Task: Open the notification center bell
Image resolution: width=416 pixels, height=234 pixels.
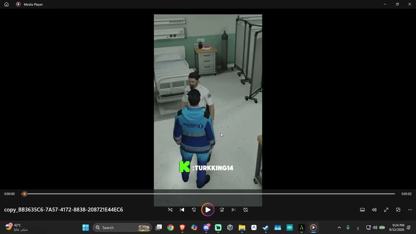Action: coord(409,227)
